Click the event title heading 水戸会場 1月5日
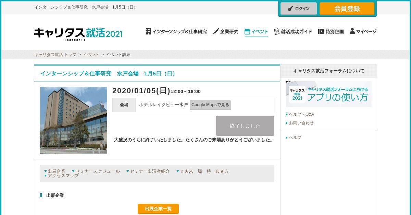 [109, 74]
